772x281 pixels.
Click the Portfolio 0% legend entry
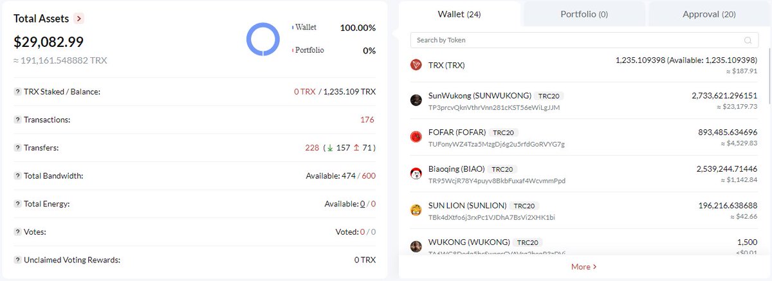[x=335, y=50]
